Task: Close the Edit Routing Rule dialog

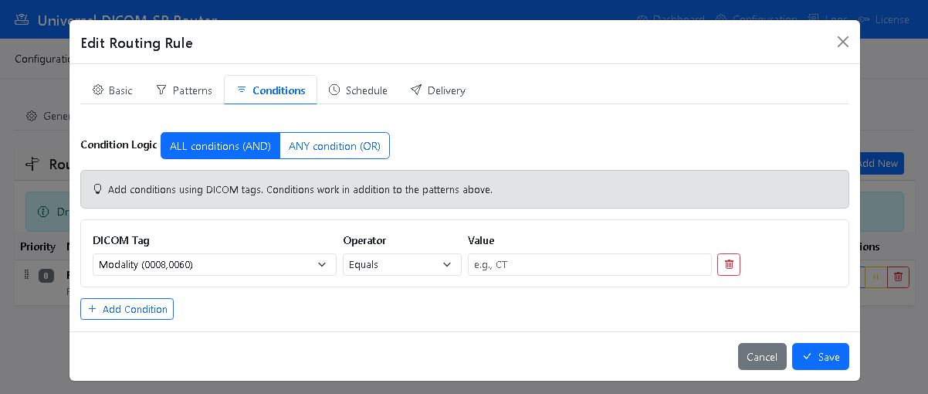Action: click(x=842, y=42)
